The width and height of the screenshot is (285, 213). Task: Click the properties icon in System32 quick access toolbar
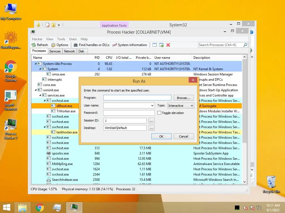48,25
